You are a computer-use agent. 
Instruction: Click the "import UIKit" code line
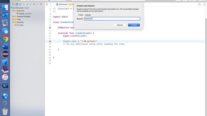coord(60,17)
